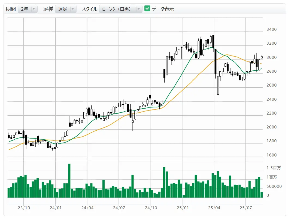Click the last candlestick near 3000
Screen dimensions: 288x218
pyautogui.click(x=262, y=57)
